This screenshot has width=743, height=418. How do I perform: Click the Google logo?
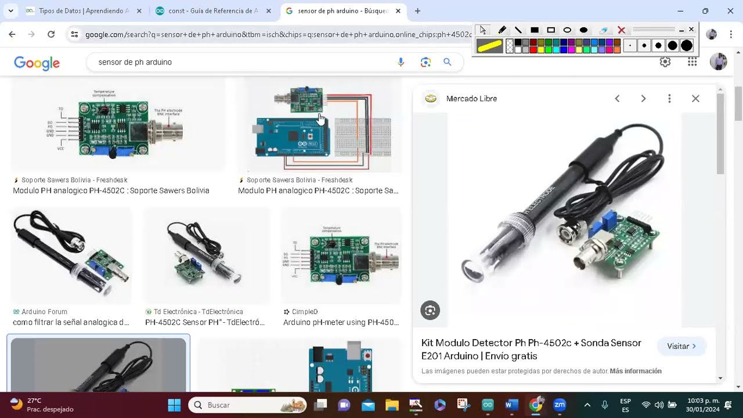[x=37, y=63]
